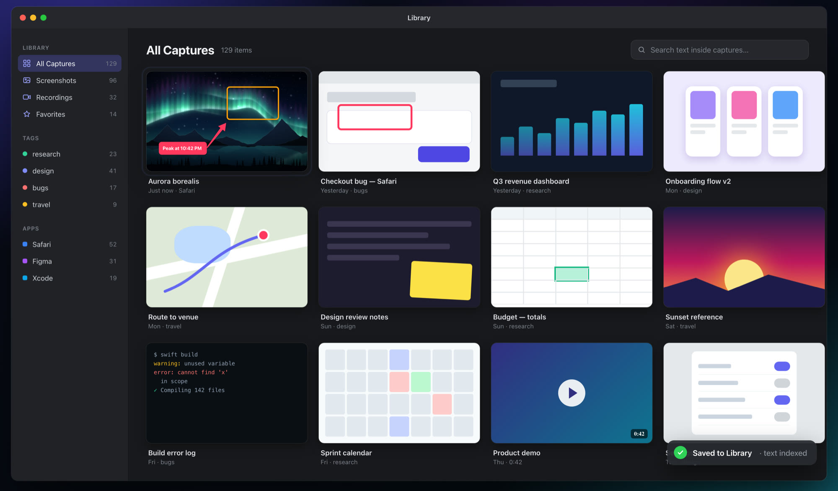Click the 'Yesterday · research' caption
This screenshot has width=838, height=491.
[x=522, y=191]
